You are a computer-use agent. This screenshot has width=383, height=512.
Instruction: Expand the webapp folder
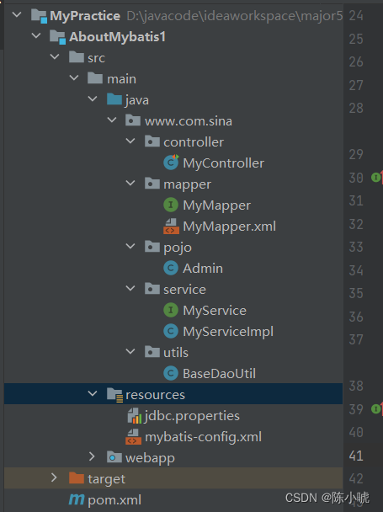tap(92, 457)
